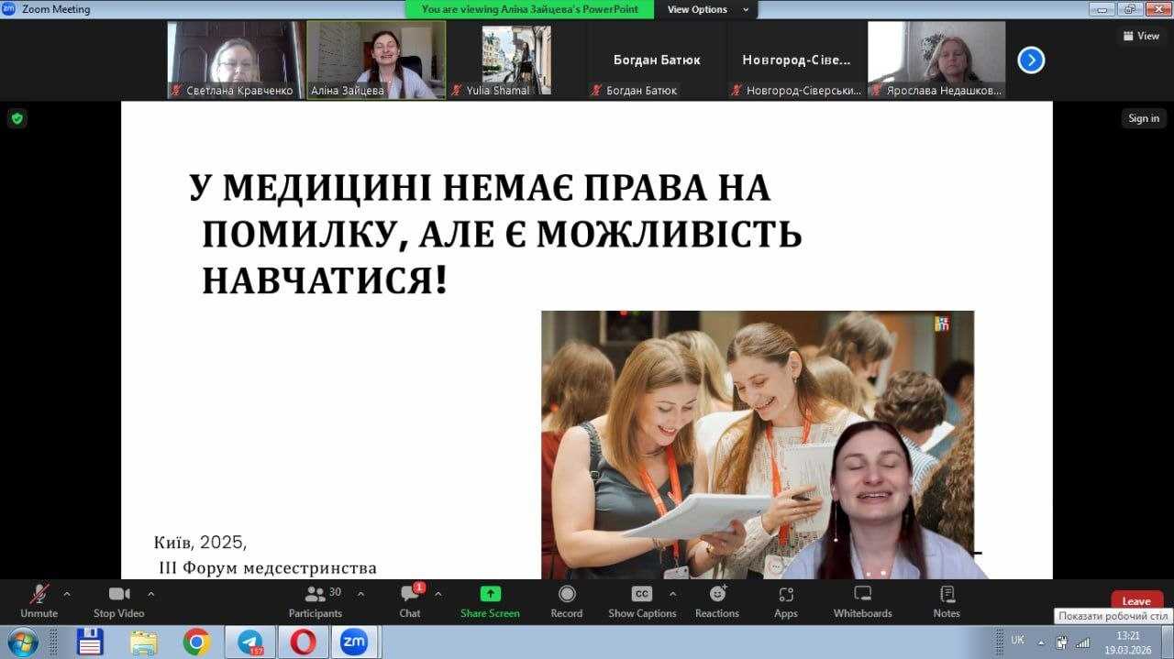Viewport: 1174px width, 659px height.
Task: Toggle Show Captions on
Action: [x=642, y=595]
